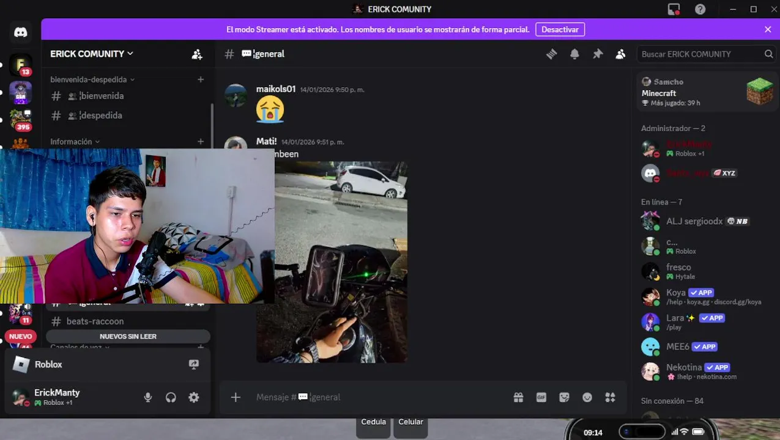The width and height of the screenshot is (780, 440).
Task: Click maikols01 username in chat
Action: (x=276, y=89)
